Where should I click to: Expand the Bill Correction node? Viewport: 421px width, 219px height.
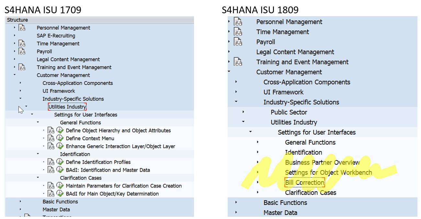(258, 182)
